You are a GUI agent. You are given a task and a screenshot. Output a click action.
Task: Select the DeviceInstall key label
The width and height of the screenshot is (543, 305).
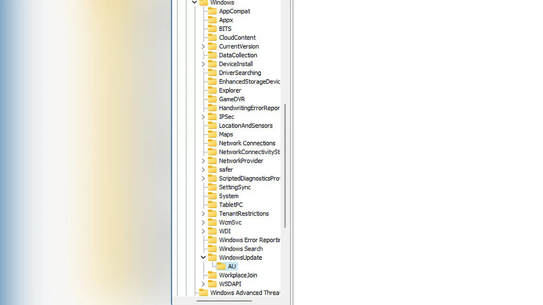(236, 64)
